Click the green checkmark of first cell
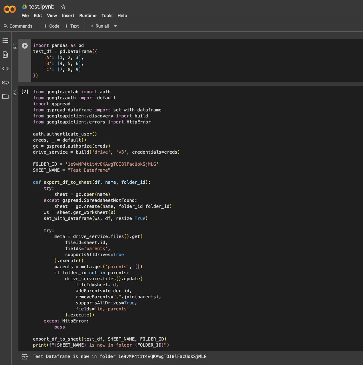 (15, 44)
